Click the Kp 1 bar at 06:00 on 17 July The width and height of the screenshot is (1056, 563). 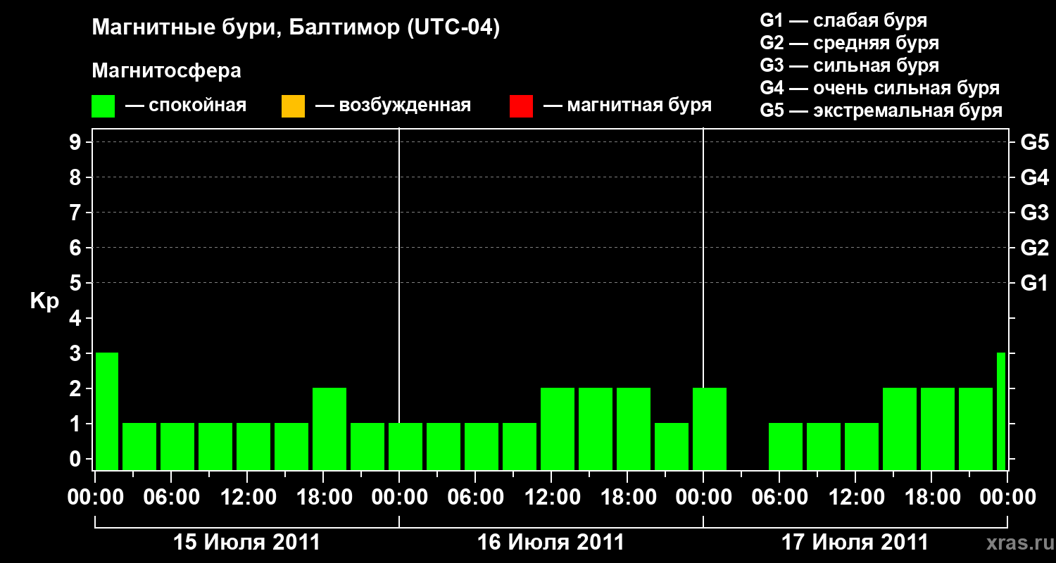786,446
